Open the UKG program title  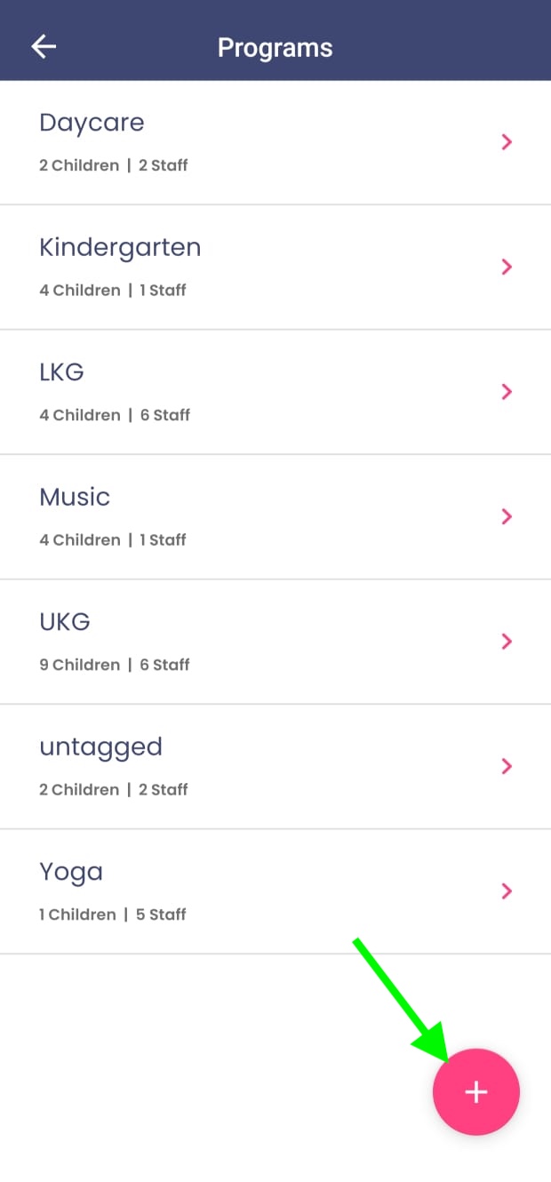[65, 621]
